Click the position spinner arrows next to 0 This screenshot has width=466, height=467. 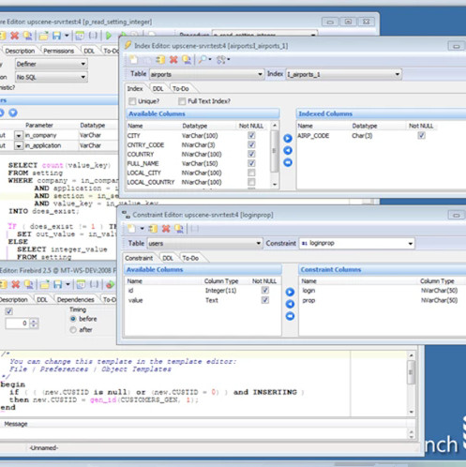[34, 324]
